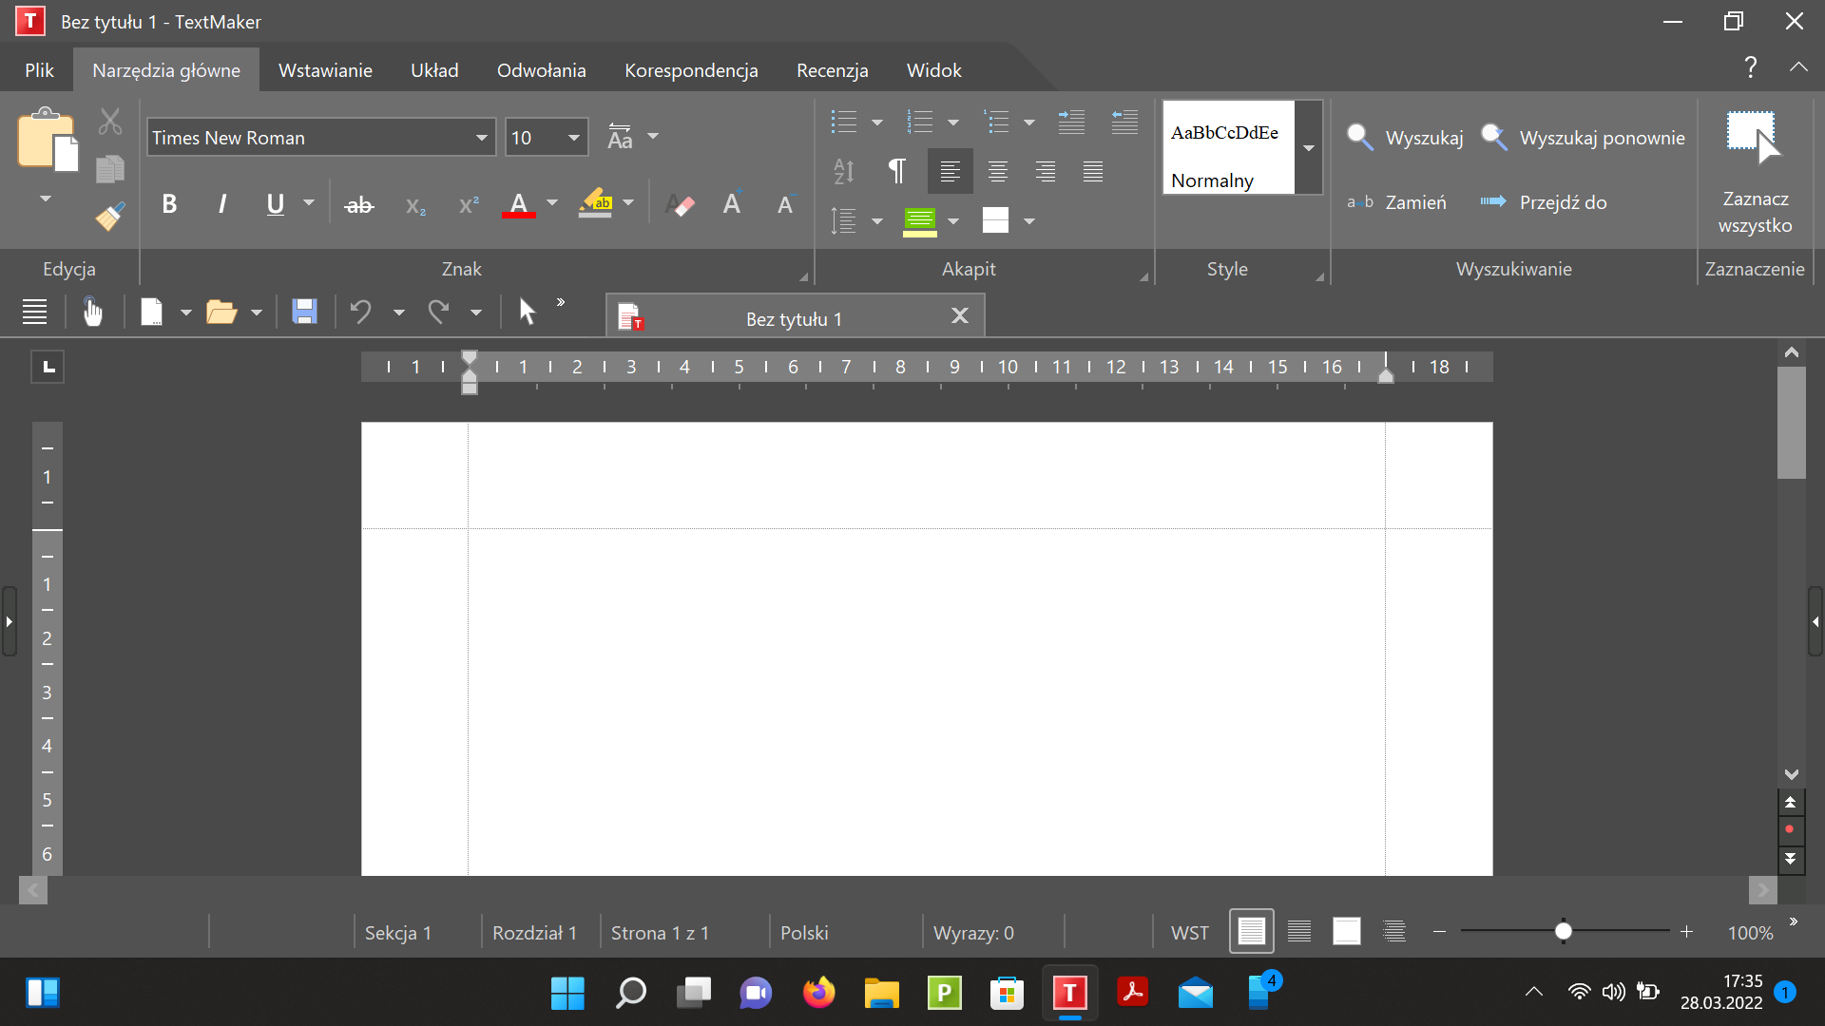
Task: Click the Format Painter brush icon
Action: pos(110,217)
